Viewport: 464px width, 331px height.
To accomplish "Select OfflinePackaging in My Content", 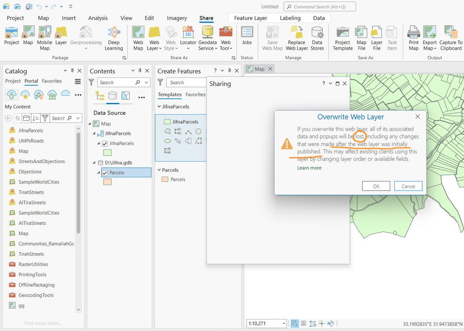I will click(x=36, y=285).
